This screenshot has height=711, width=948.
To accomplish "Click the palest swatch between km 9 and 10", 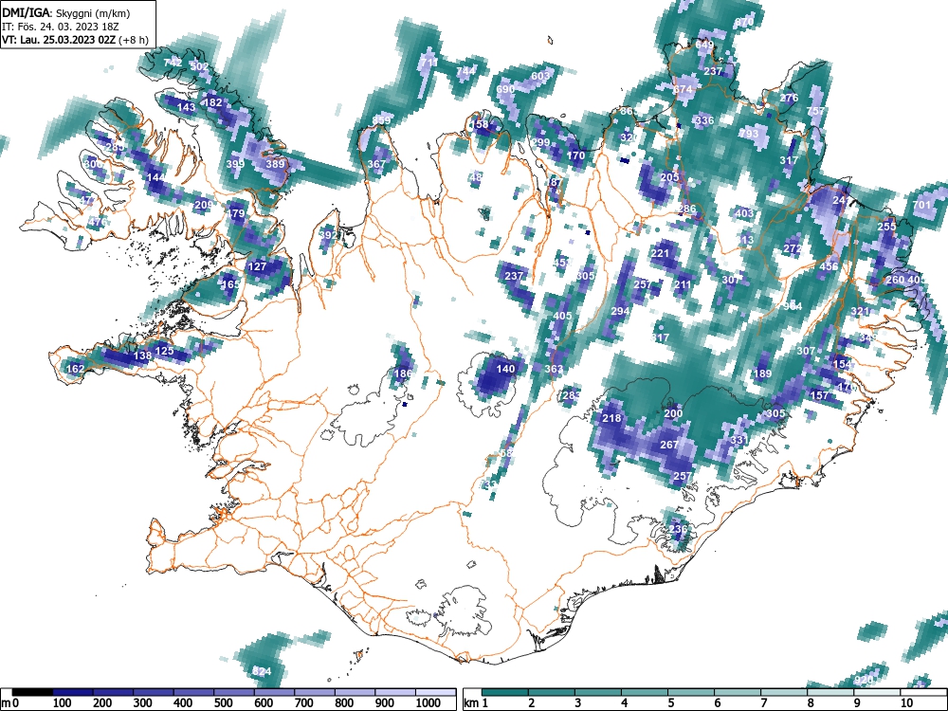I will 877,692.
